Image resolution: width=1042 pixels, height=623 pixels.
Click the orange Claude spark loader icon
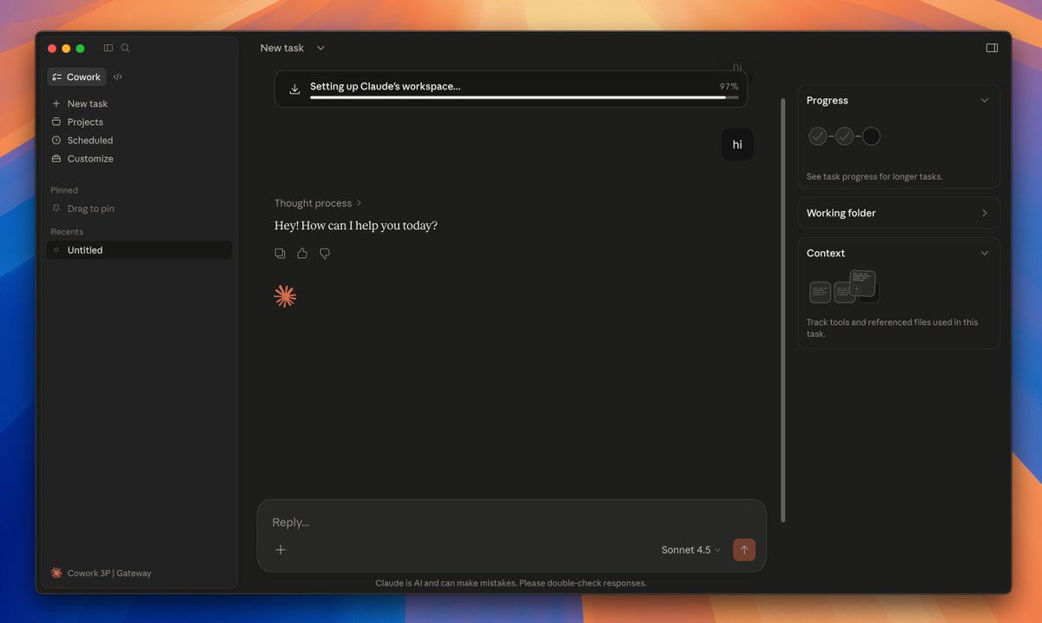pos(285,296)
